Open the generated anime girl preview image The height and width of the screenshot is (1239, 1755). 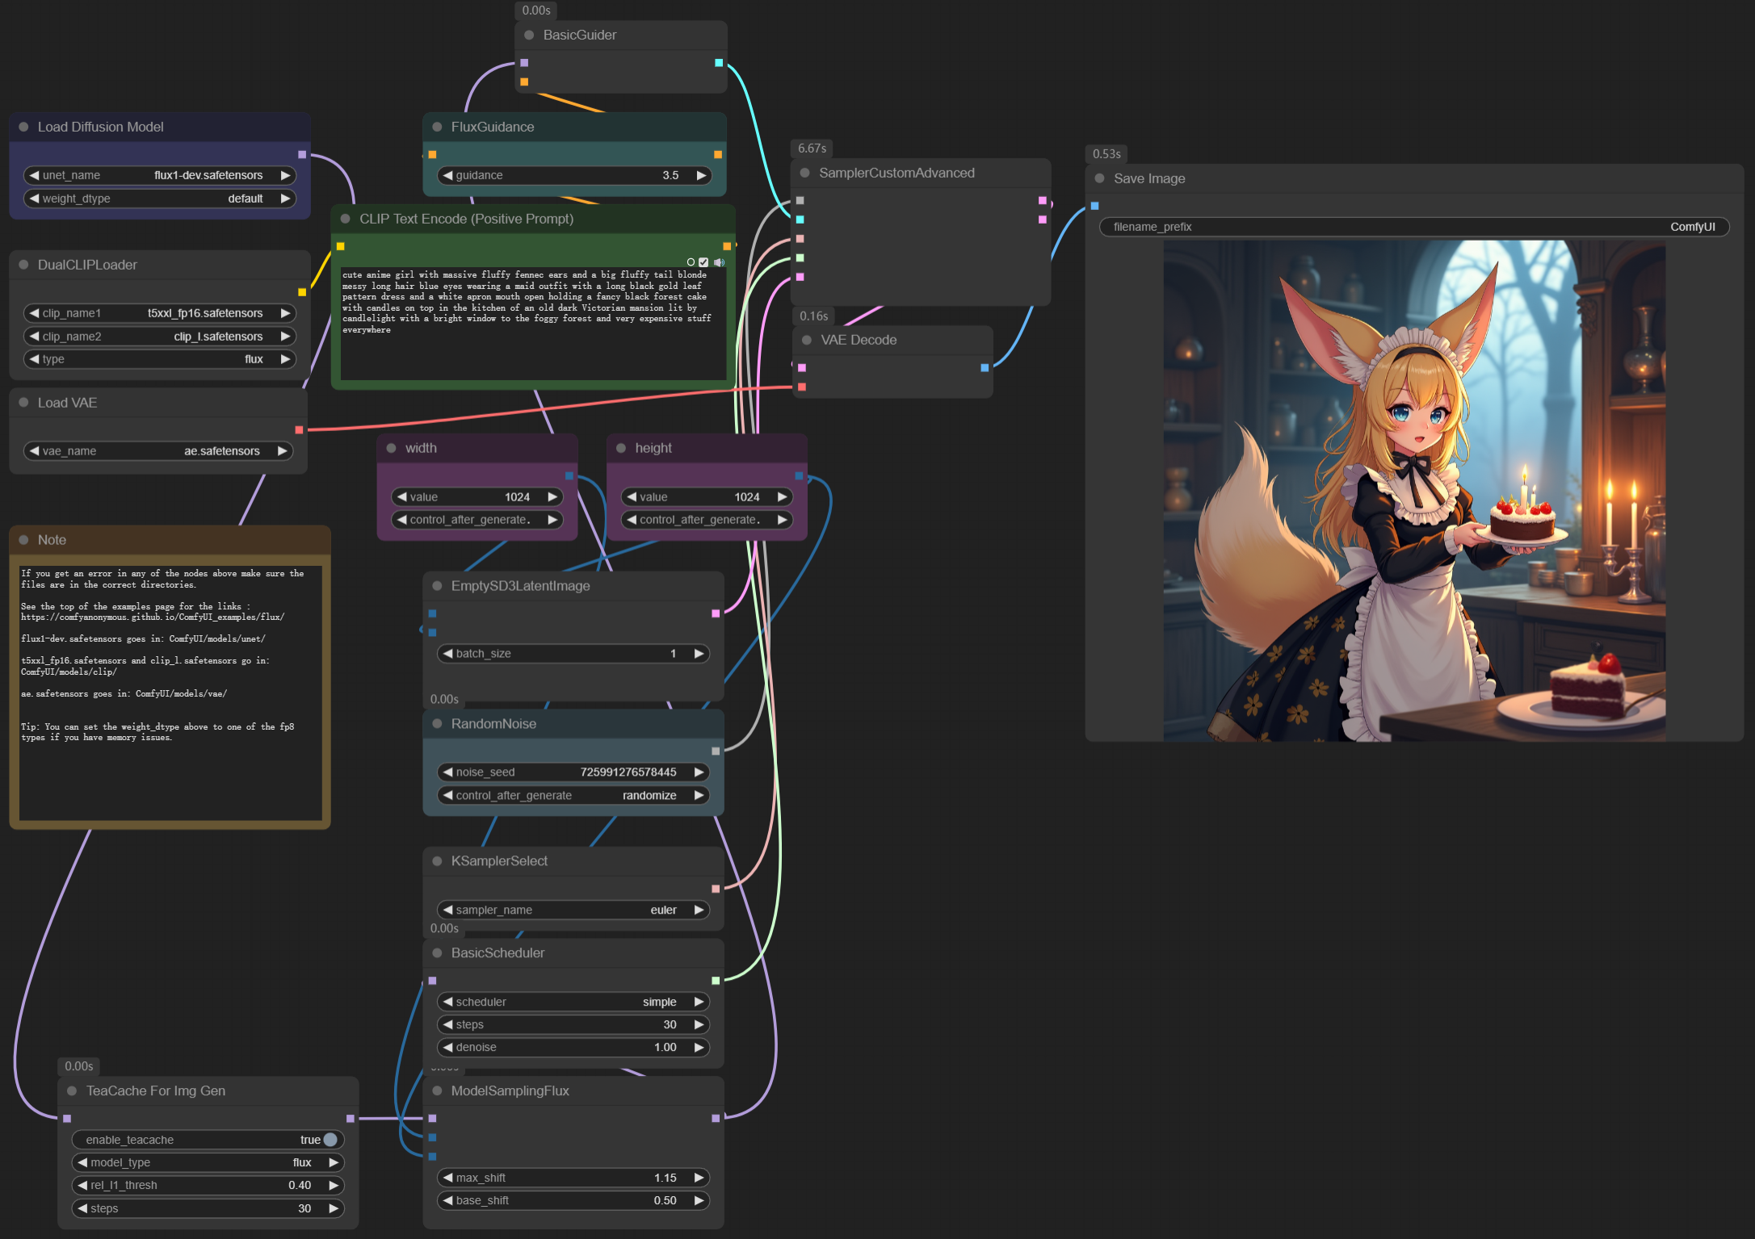point(1414,491)
